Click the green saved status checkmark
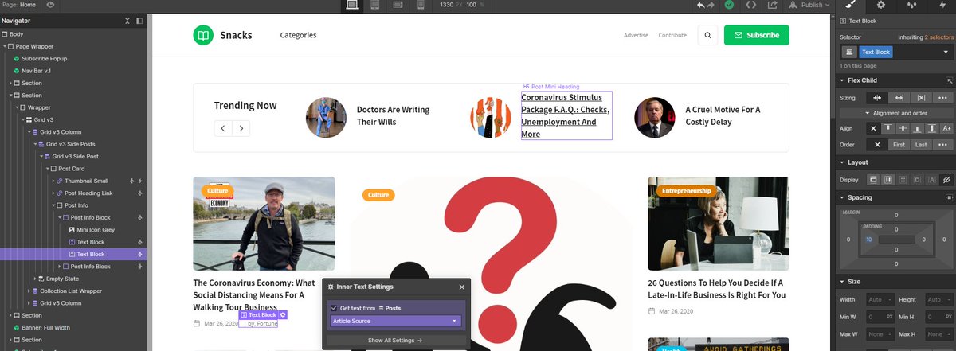The image size is (956, 351). (x=729, y=5)
